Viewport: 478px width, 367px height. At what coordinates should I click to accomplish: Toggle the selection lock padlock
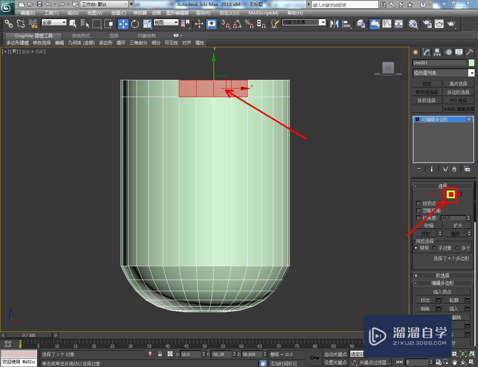click(x=160, y=354)
